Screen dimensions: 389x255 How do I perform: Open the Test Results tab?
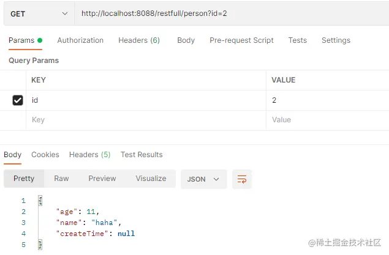tap(142, 155)
